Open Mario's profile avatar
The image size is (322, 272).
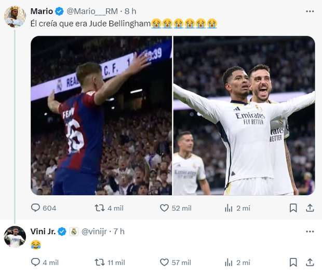coord(15,17)
